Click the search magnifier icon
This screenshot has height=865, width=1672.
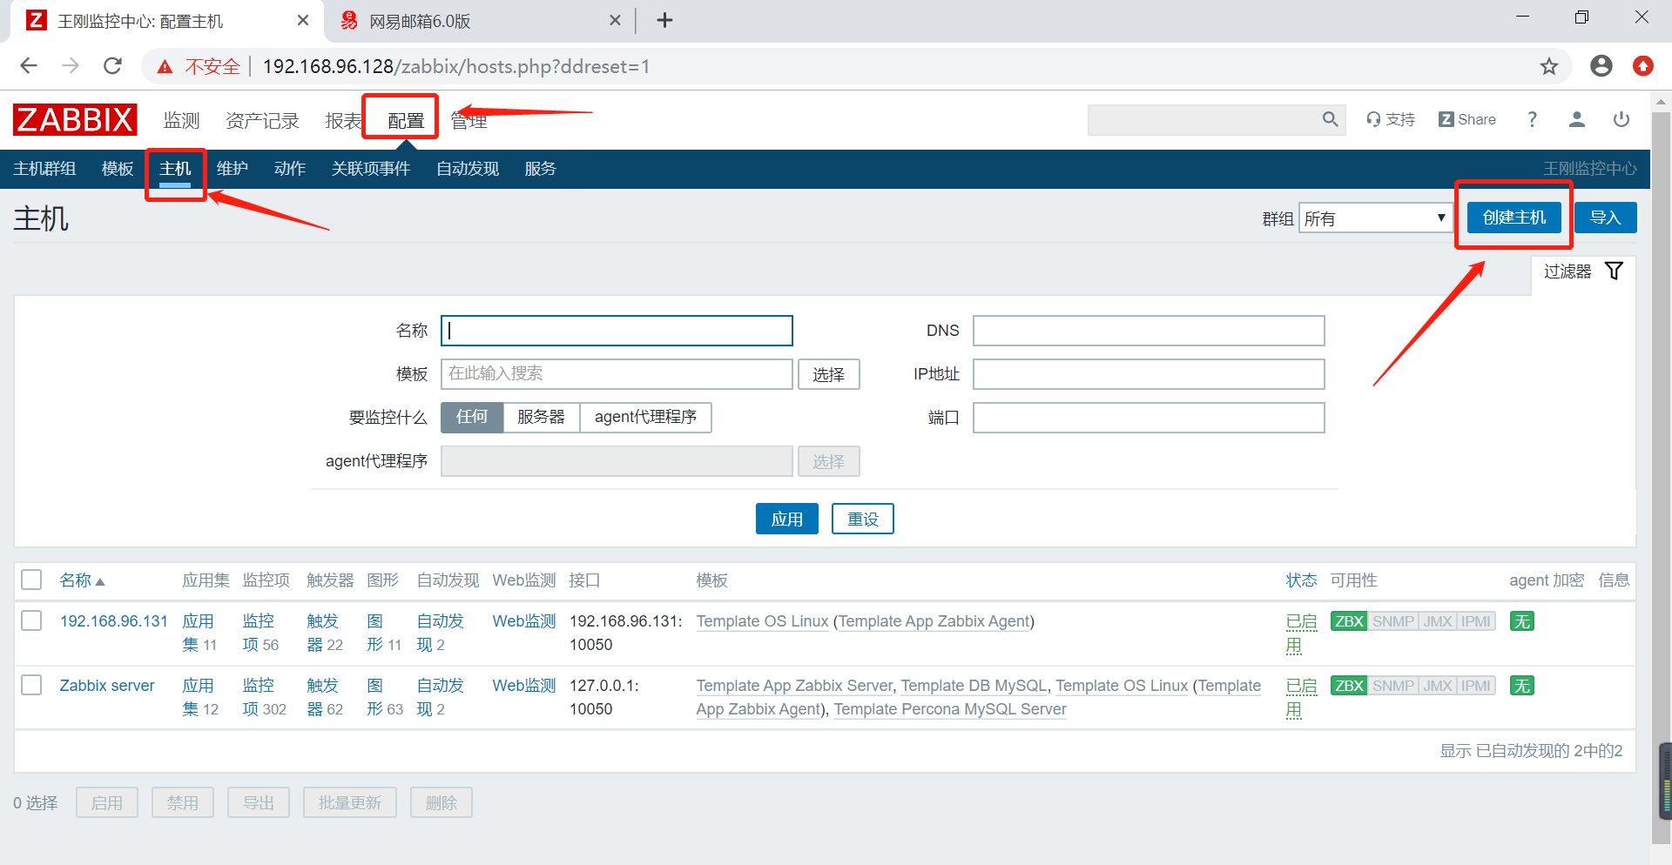[x=1330, y=119]
